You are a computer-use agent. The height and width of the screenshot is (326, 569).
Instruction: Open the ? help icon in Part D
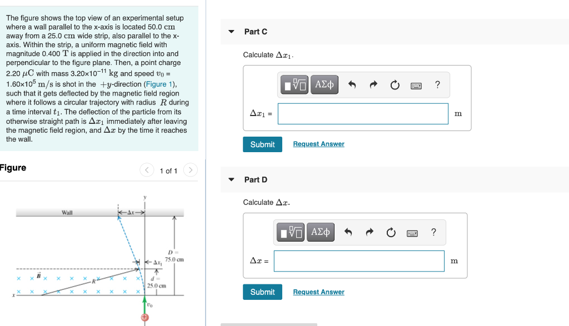(x=433, y=232)
